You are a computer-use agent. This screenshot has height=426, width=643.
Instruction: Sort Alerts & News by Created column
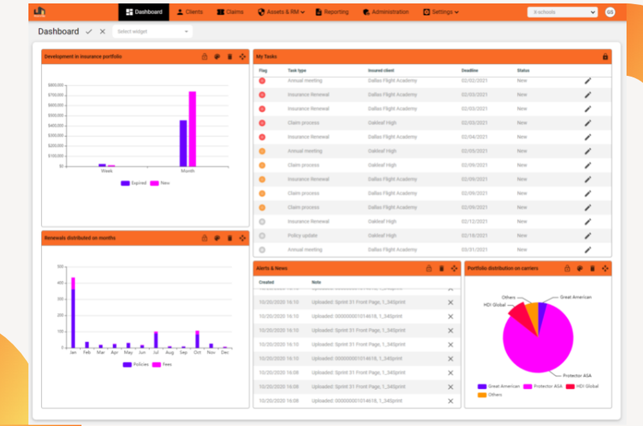(x=266, y=282)
